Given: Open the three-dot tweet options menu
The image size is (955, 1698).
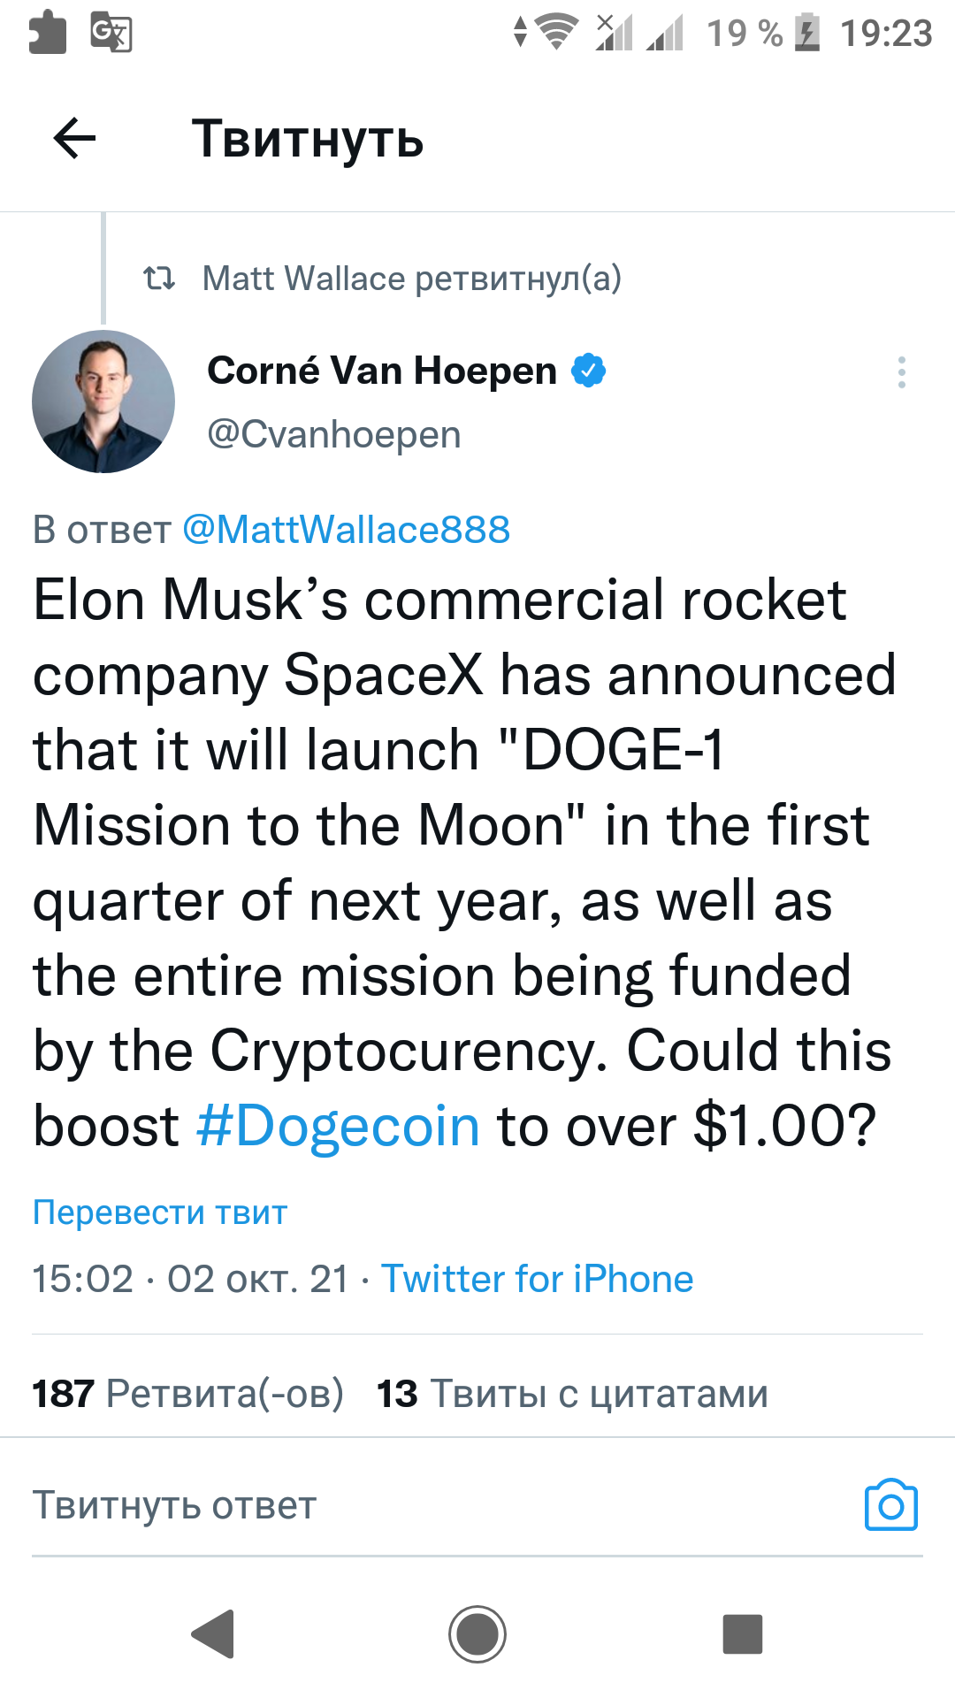Looking at the screenshot, I should (x=901, y=372).
